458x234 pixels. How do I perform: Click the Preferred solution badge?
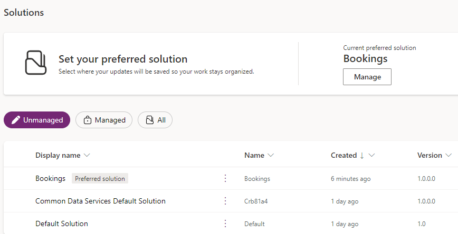click(x=100, y=178)
